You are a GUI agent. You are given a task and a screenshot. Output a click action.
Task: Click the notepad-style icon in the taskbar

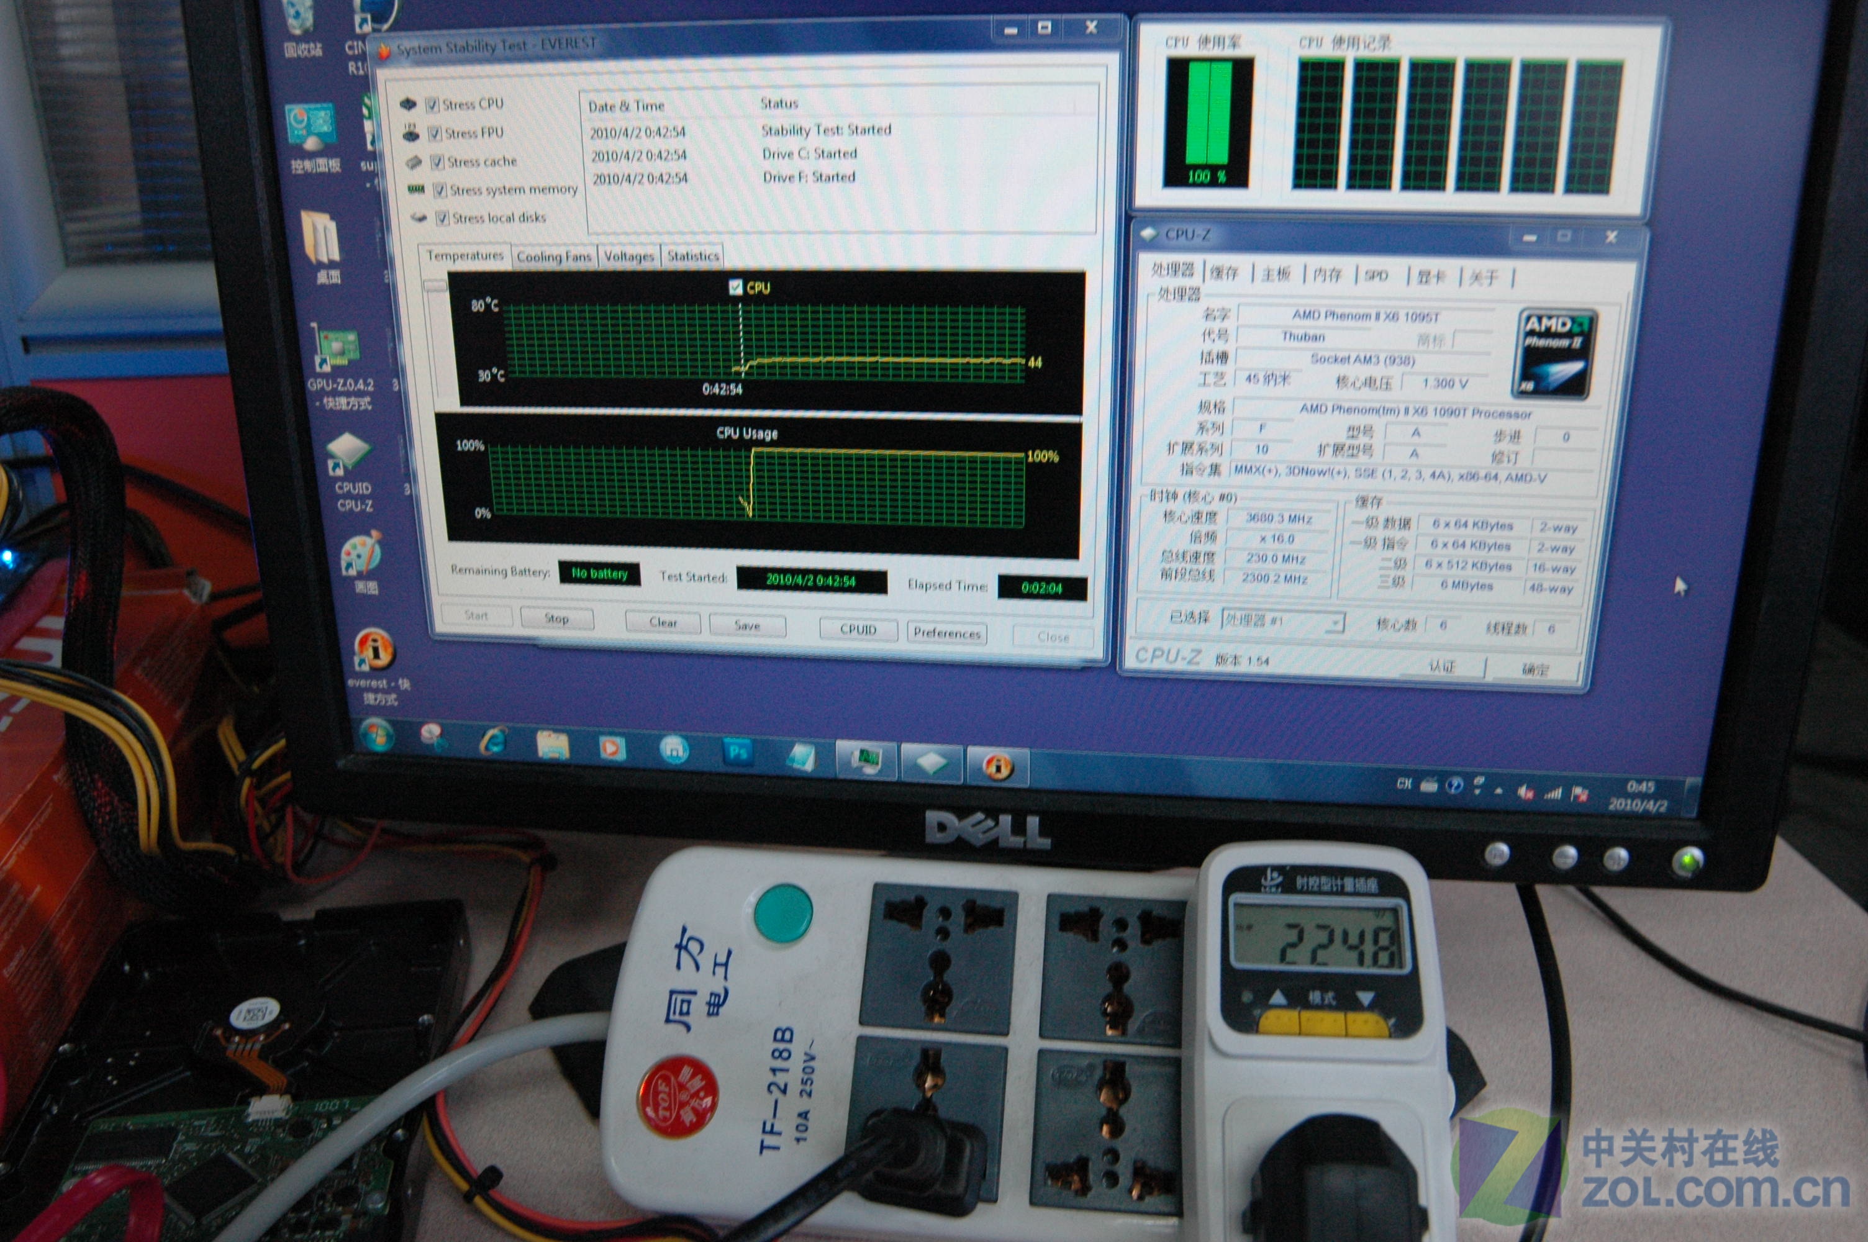(801, 756)
